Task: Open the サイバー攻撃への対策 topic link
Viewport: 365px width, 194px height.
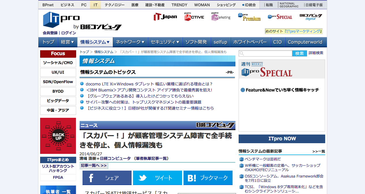Action: pos(143,102)
